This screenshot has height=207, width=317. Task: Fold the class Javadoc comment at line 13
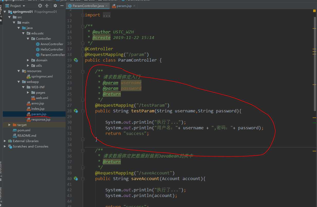coord(83,26)
